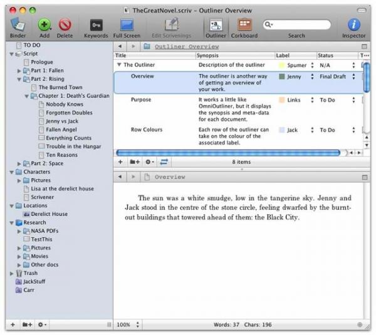Enter Full Screen mode icon
This screenshot has width=376, height=335.
point(127,25)
